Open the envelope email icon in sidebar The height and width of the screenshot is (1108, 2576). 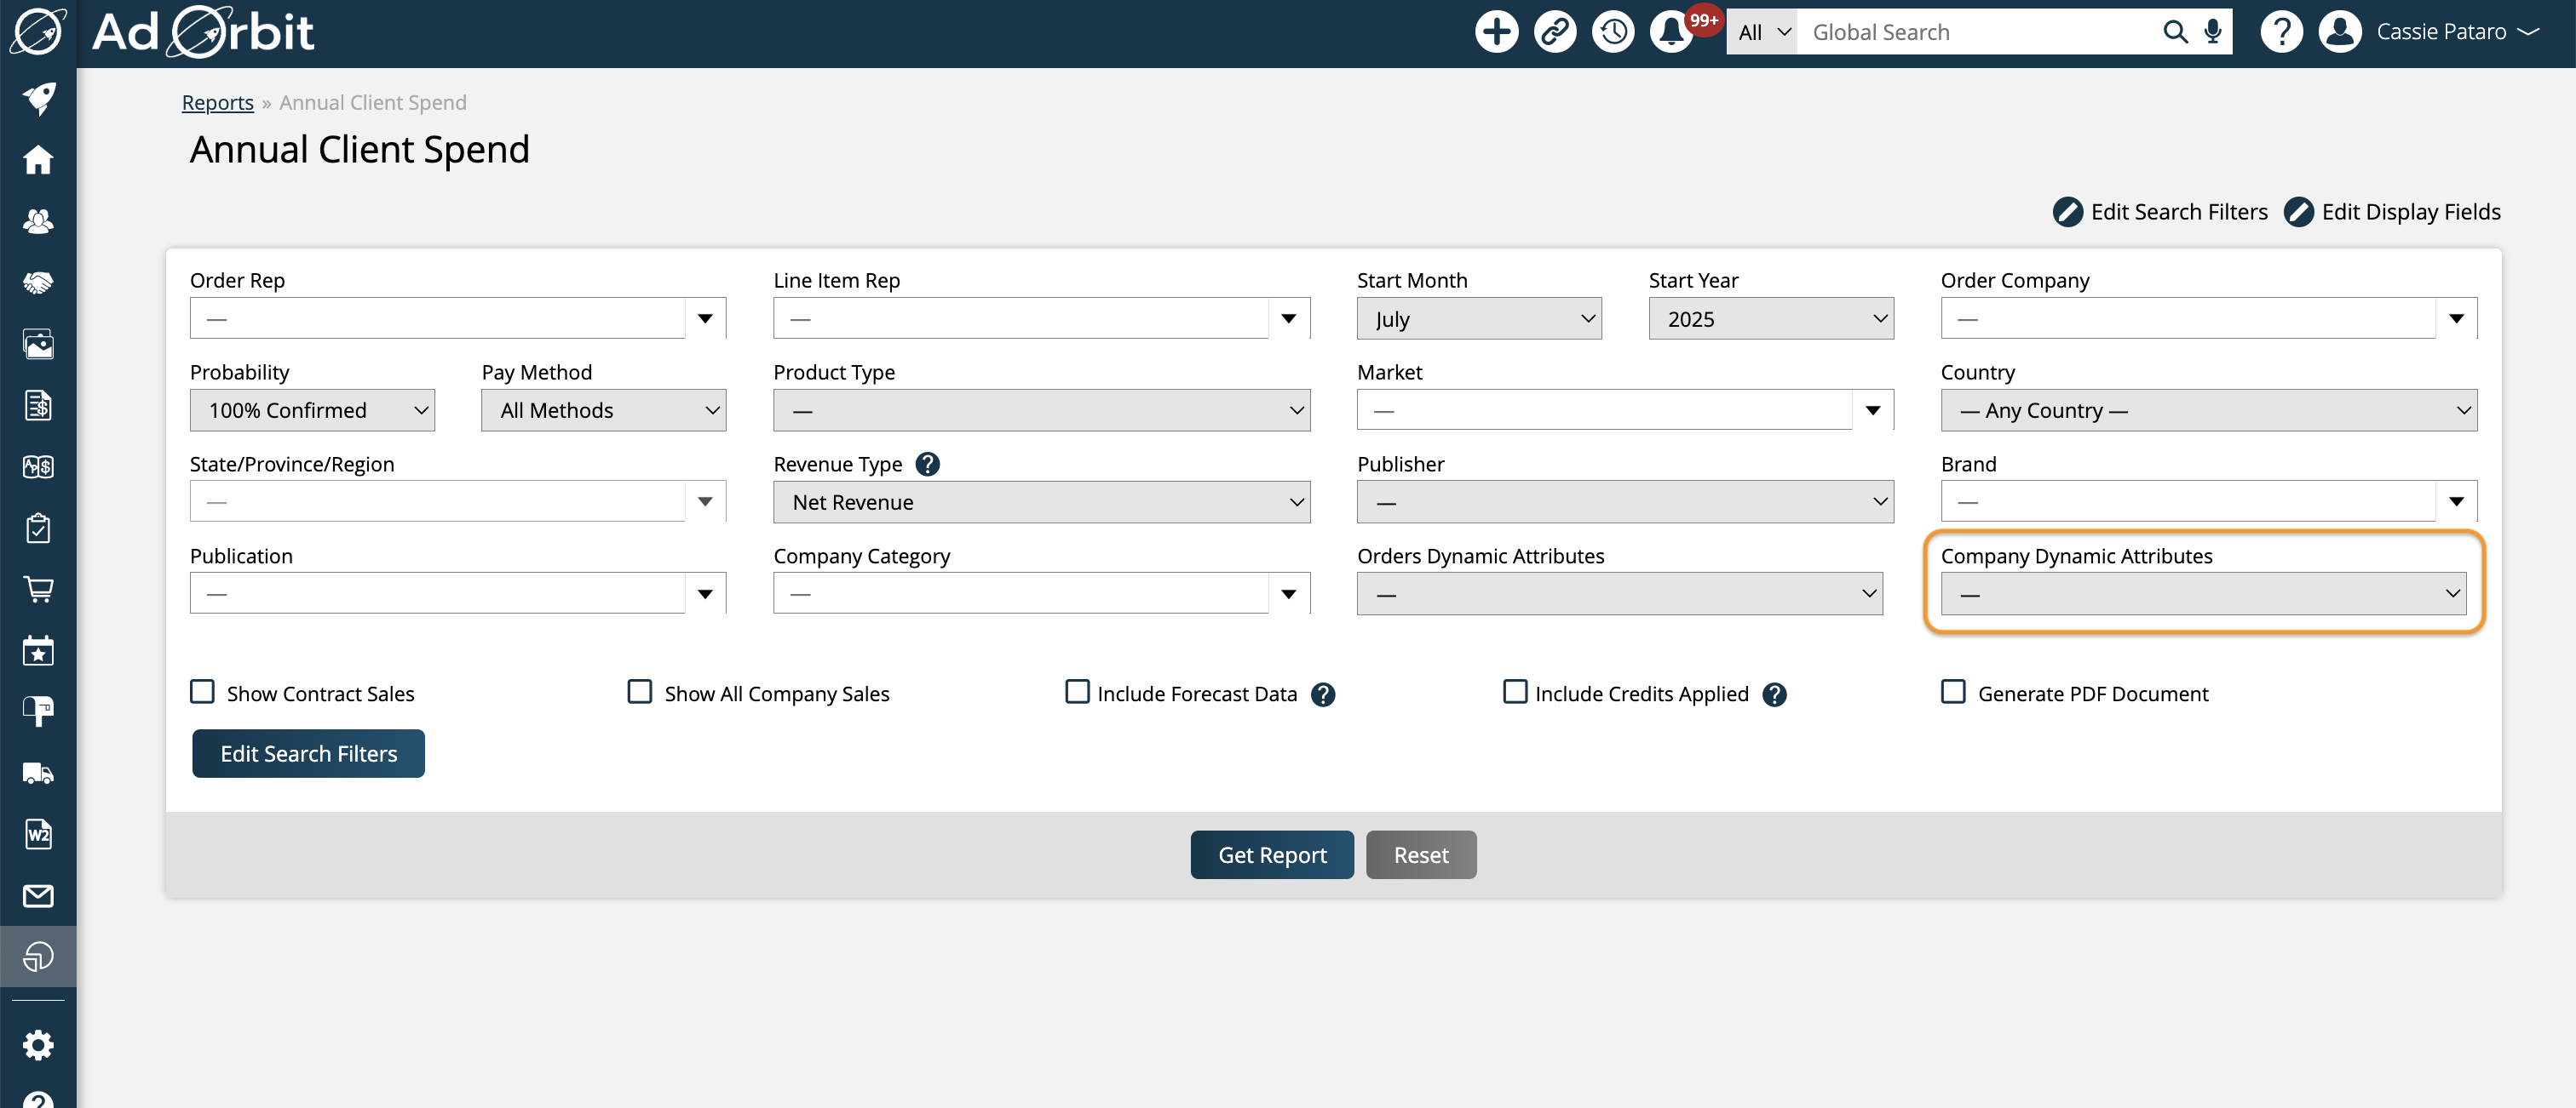coord(38,896)
